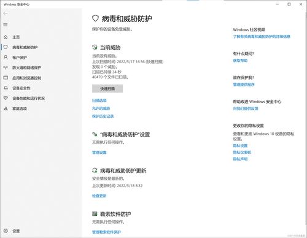
Task: Open 设备安全性 section
Action: pyautogui.click(x=21, y=88)
